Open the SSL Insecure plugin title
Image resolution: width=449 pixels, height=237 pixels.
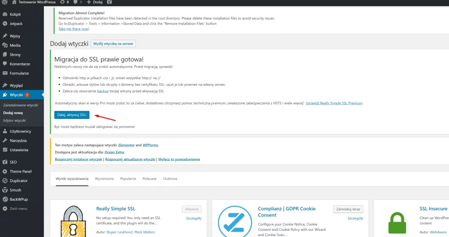click(433, 209)
